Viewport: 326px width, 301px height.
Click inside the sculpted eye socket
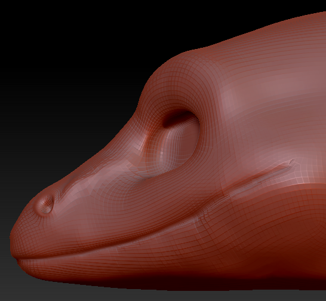174,143
